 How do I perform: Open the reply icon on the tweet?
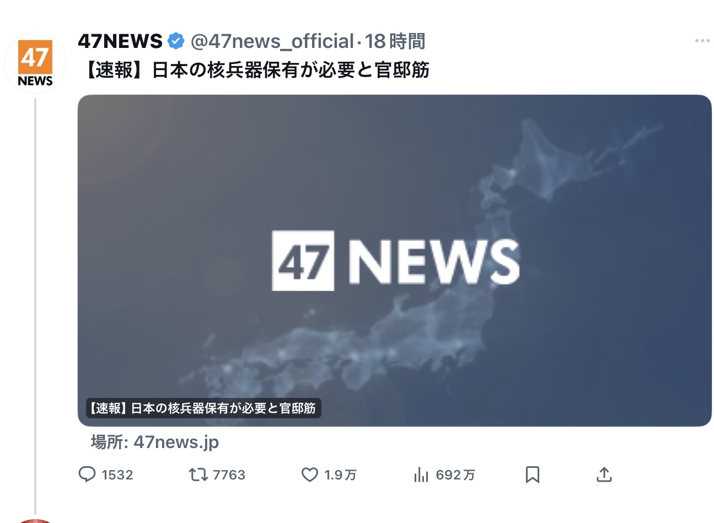coord(87,475)
